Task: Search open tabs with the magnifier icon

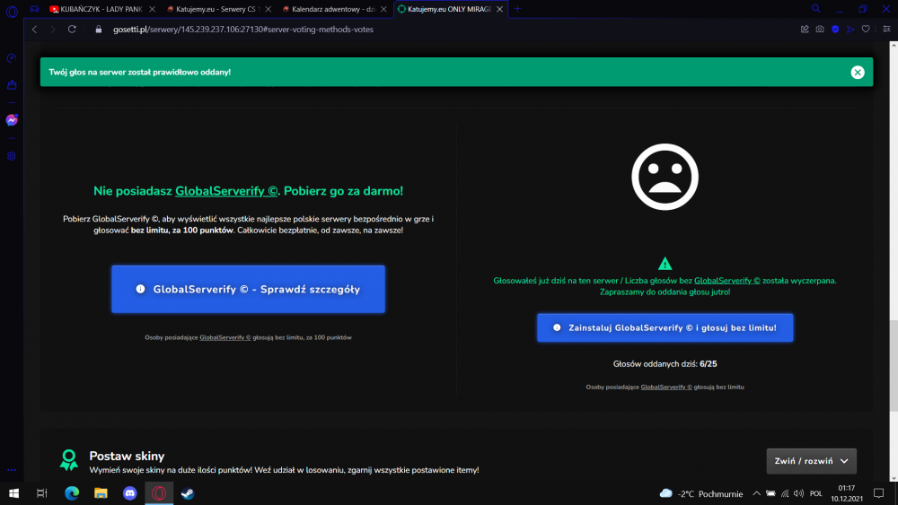Action: pos(816,9)
